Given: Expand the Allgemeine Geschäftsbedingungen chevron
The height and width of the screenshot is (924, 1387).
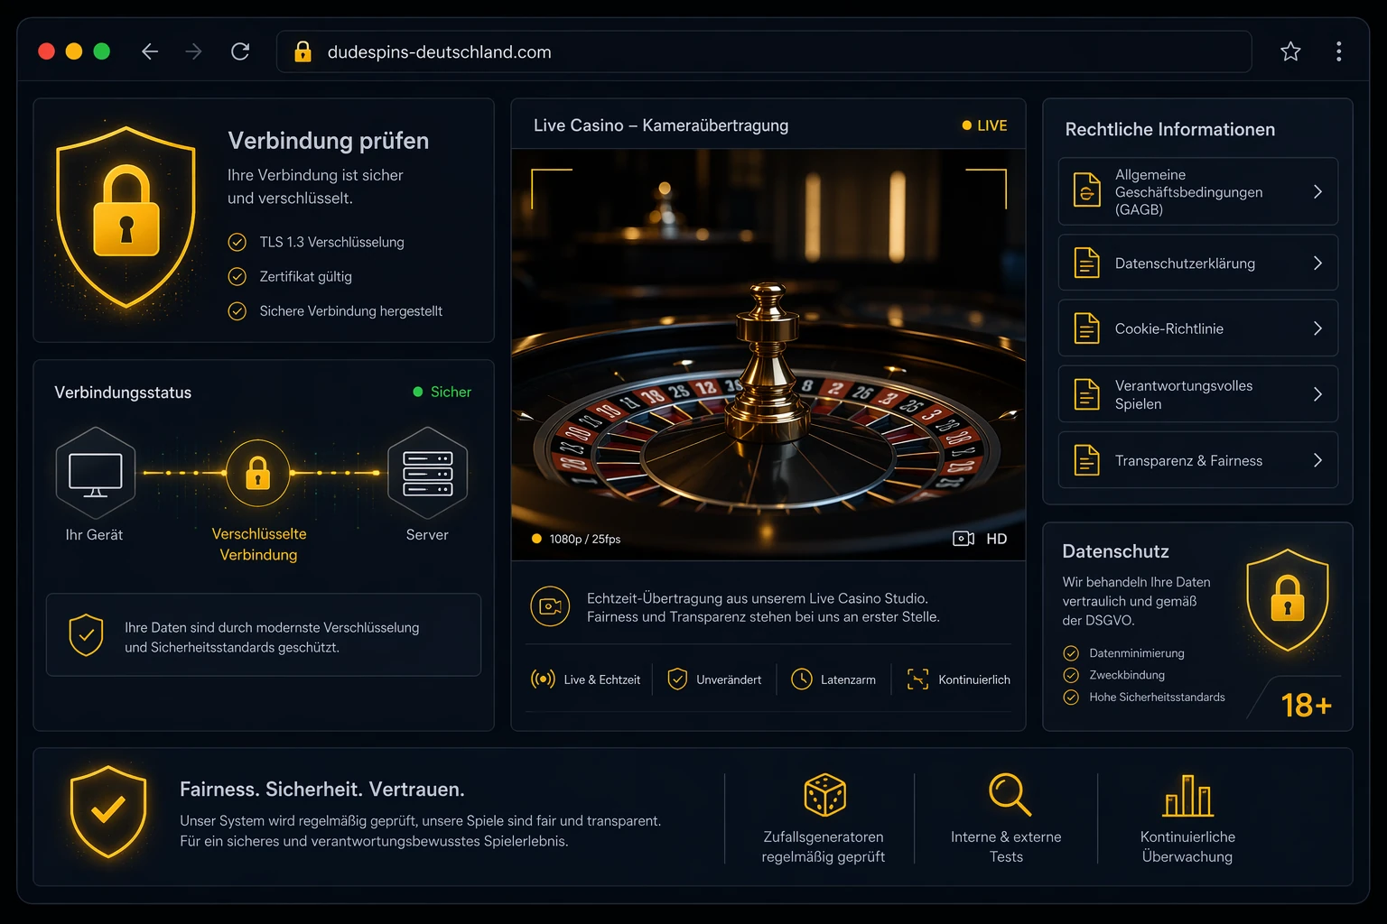Looking at the screenshot, I should coord(1317,191).
